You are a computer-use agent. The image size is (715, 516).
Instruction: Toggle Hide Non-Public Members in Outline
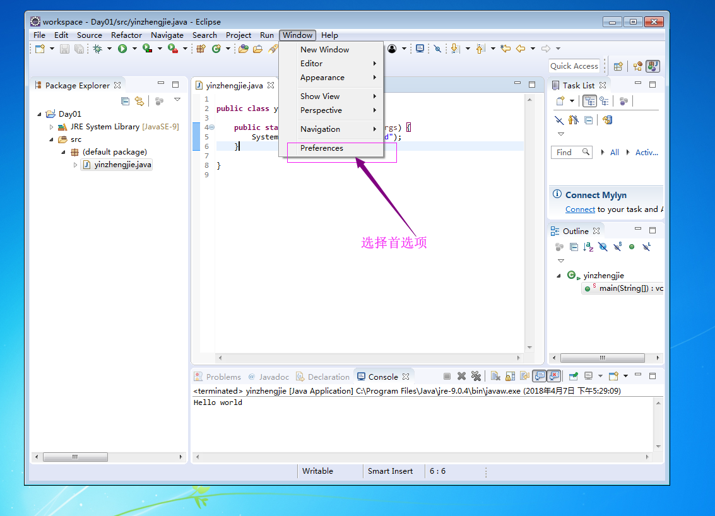(632, 247)
